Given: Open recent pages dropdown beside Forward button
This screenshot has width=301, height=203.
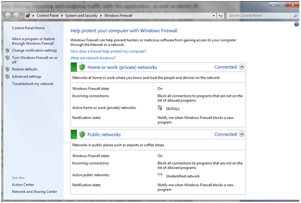Looking at the screenshot, I should coord(22,16).
